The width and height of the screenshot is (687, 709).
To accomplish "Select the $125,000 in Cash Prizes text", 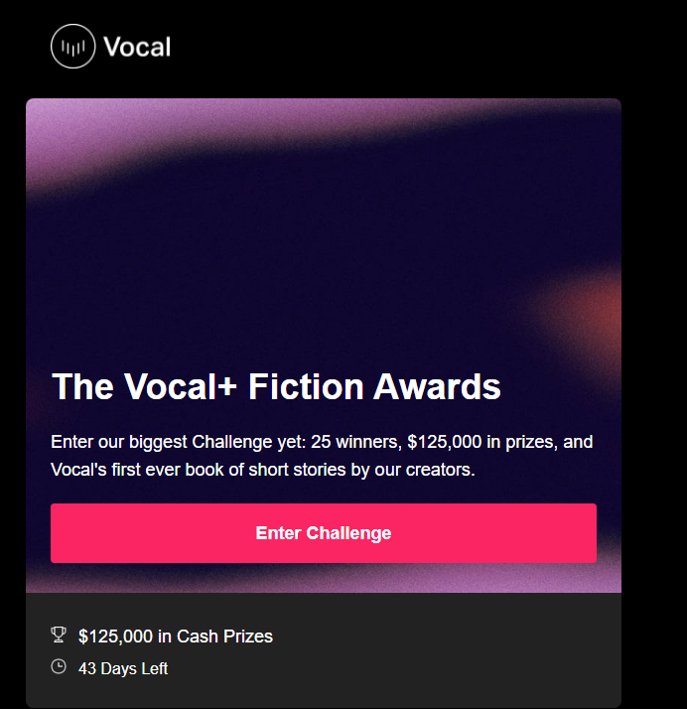I will point(176,637).
